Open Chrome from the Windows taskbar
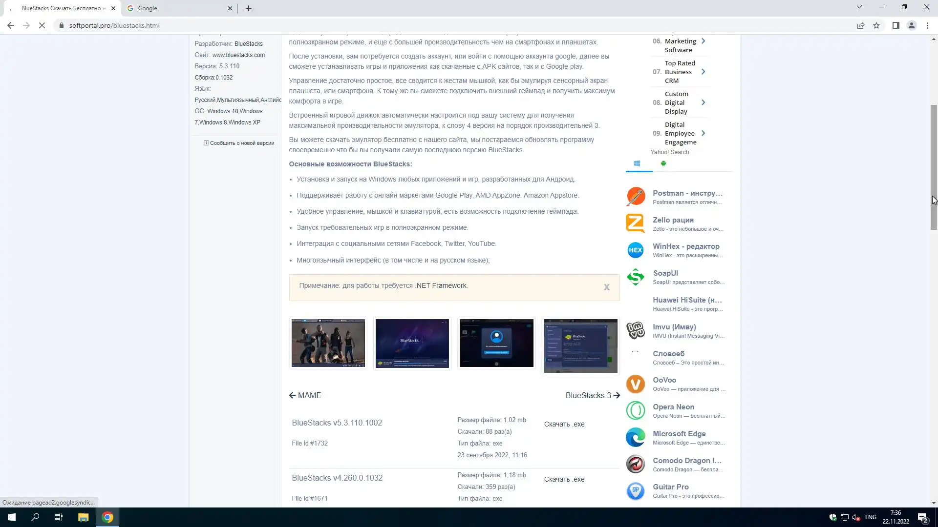Screen dimensions: 938x527 107,517
